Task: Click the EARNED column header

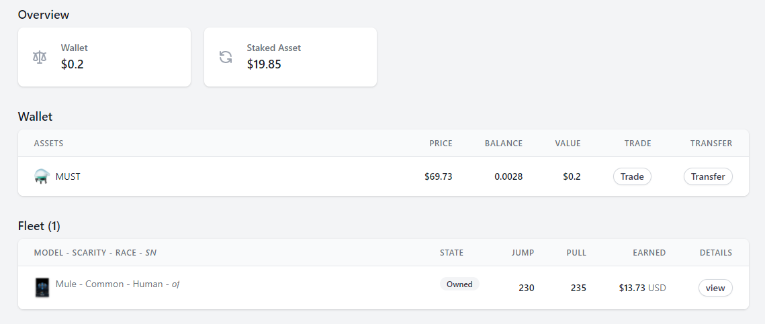Action: [649, 253]
